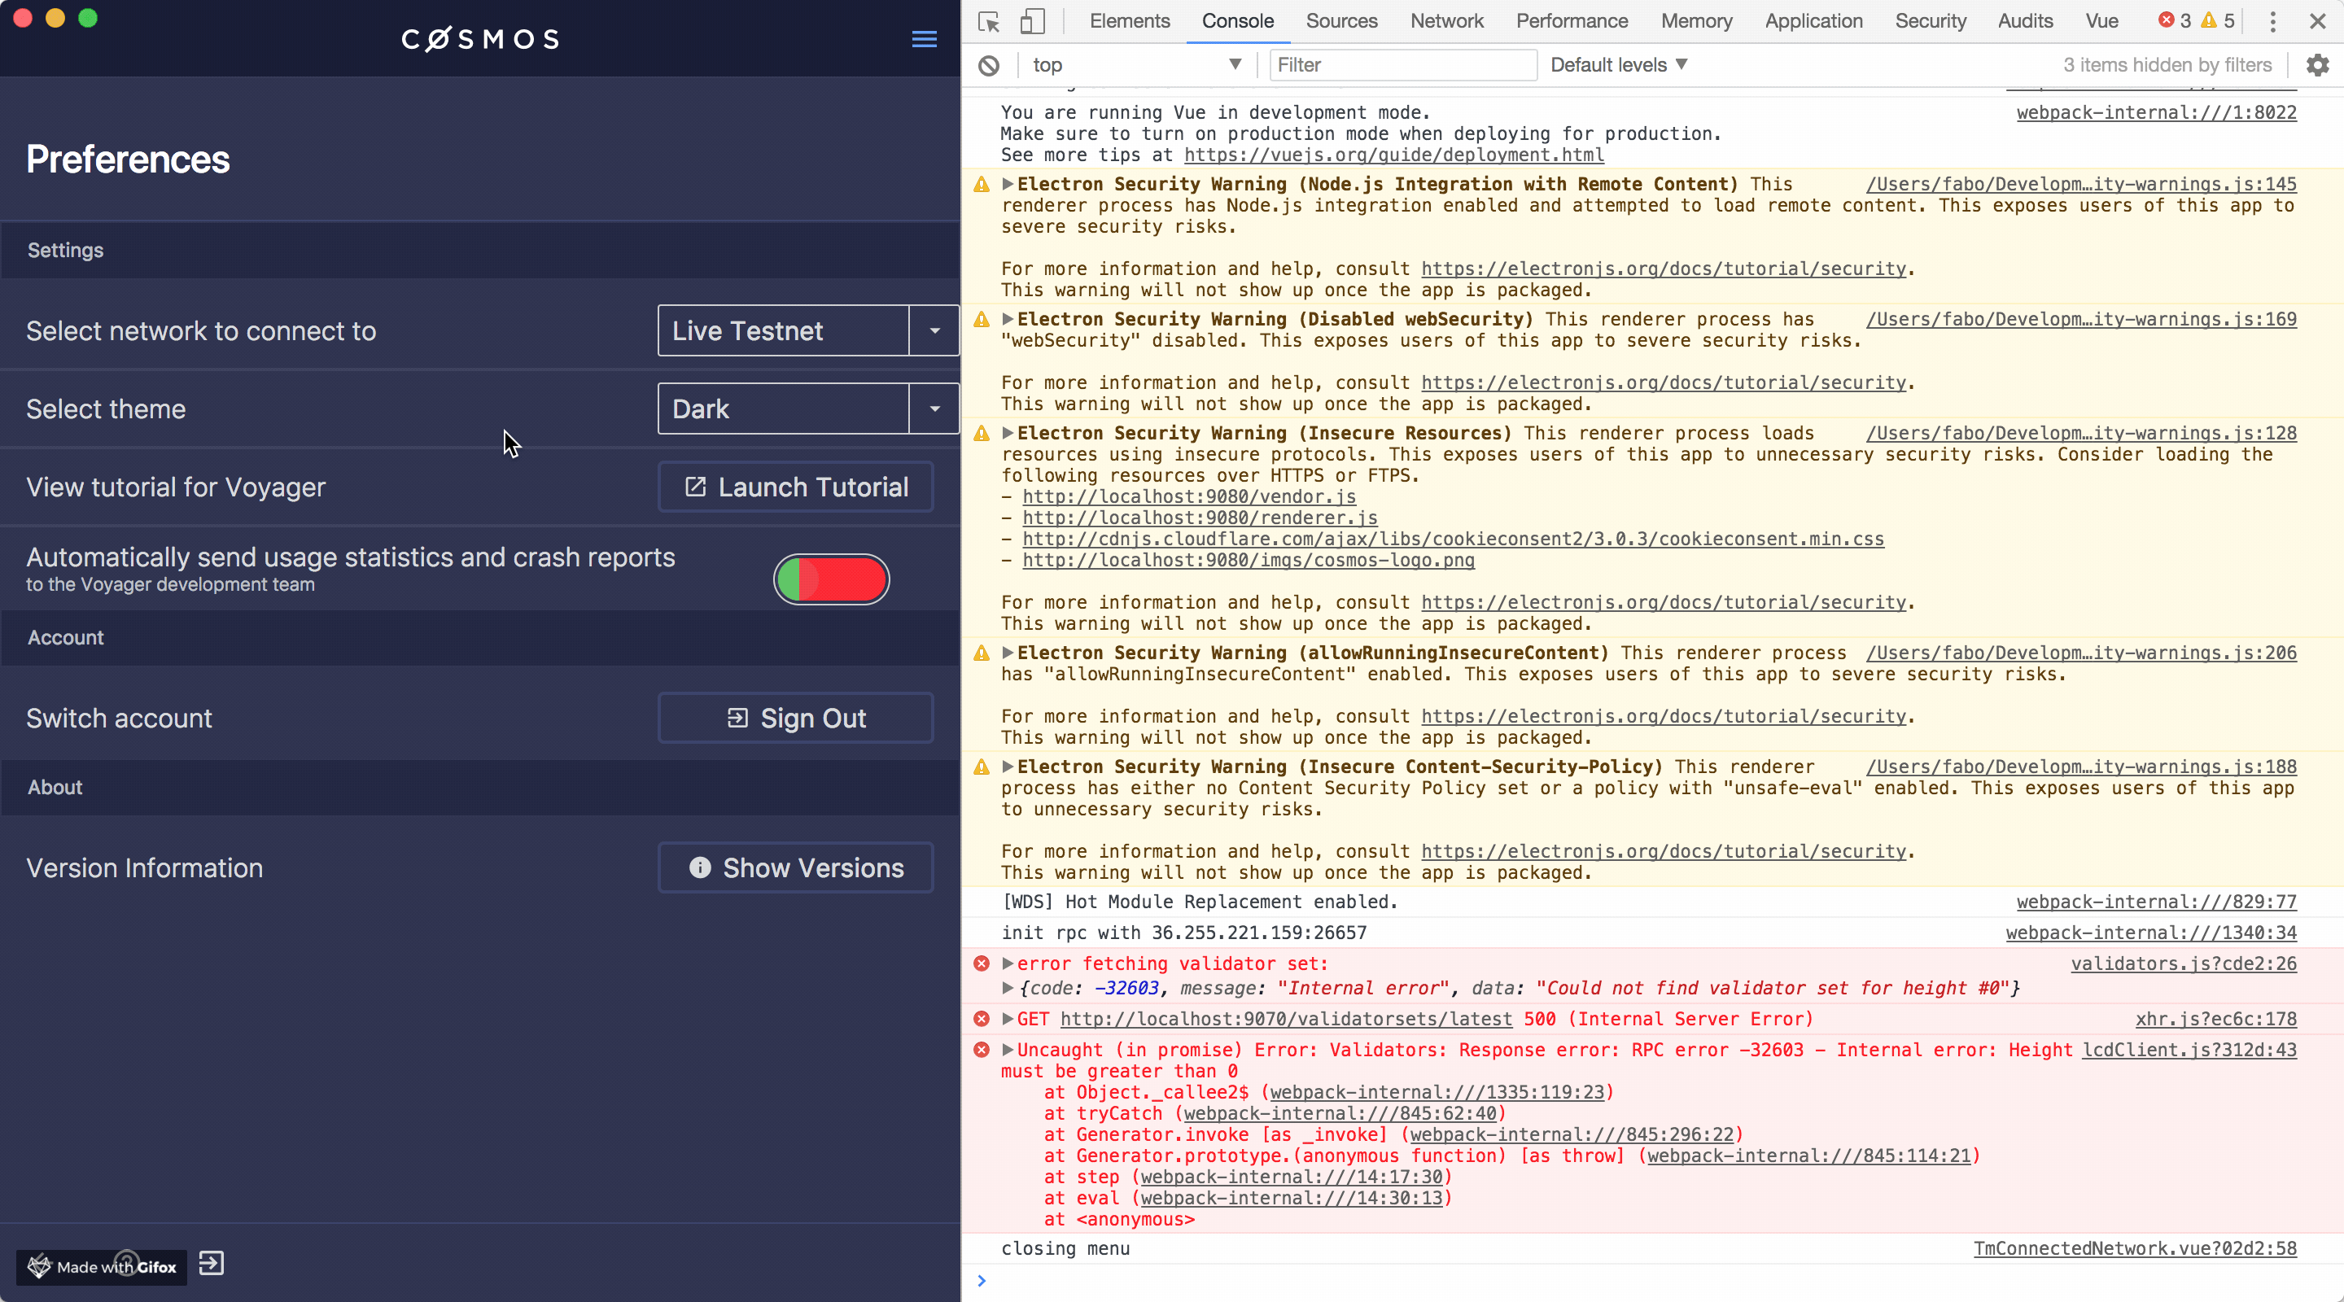Switch to the Audits tab

pos(2025,21)
